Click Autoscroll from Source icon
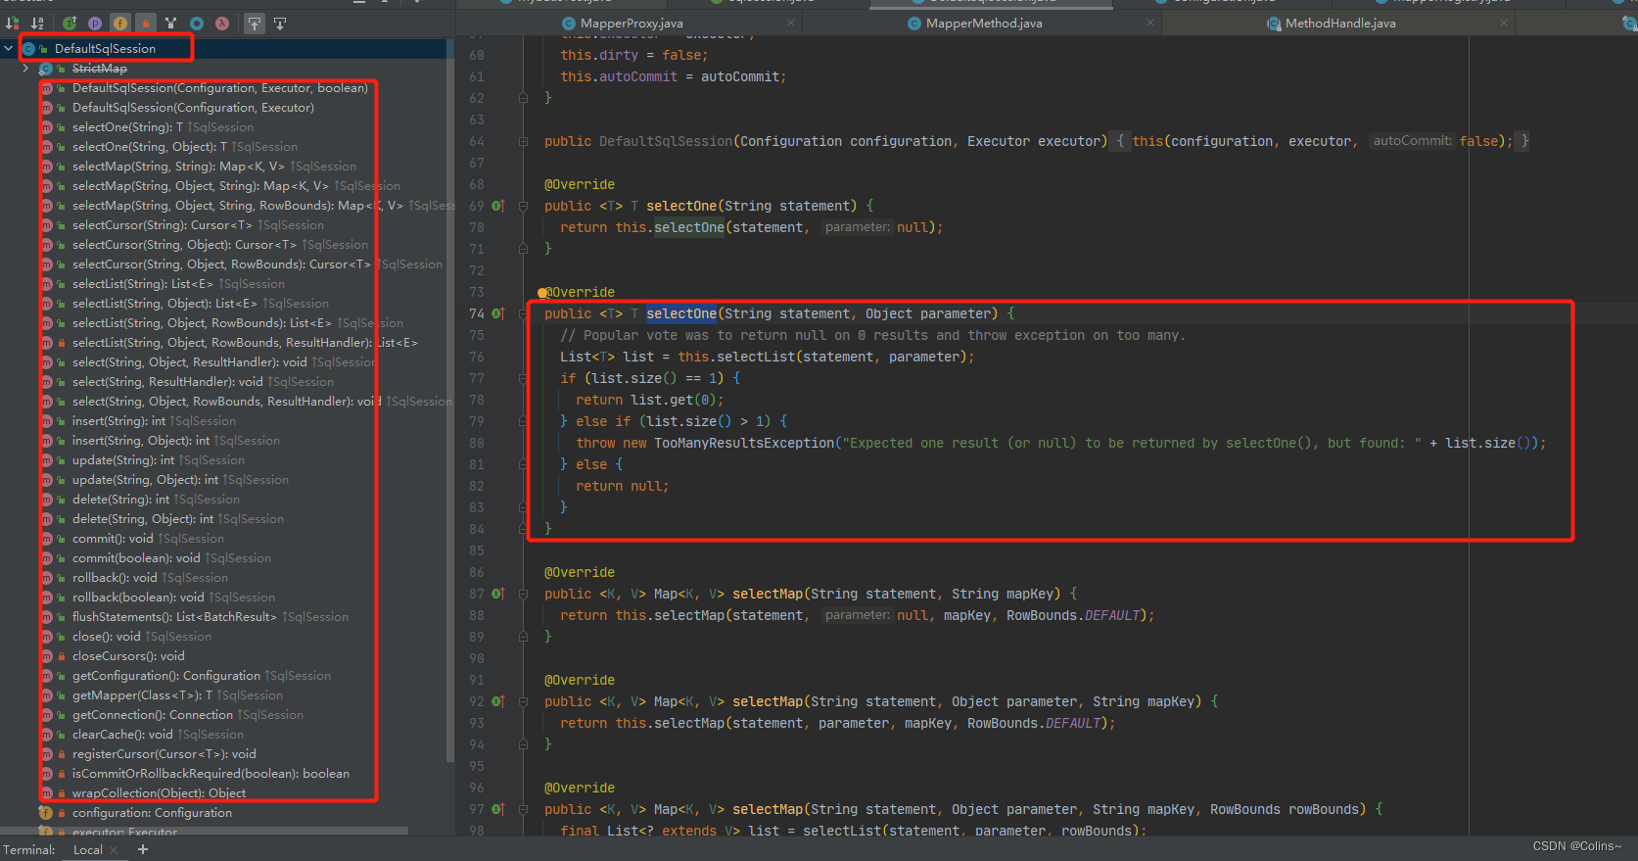This screenshot has width=1638, height=861. click(x=280, y=23)
